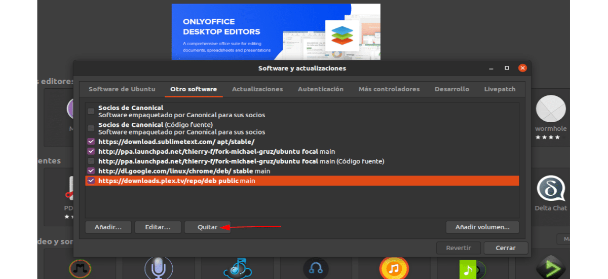Image resolution: width=608 pixels, height=279 pixels.
Task: Uncheck the downloads.plex.tv repository checkbox
Action: [91, 181]
